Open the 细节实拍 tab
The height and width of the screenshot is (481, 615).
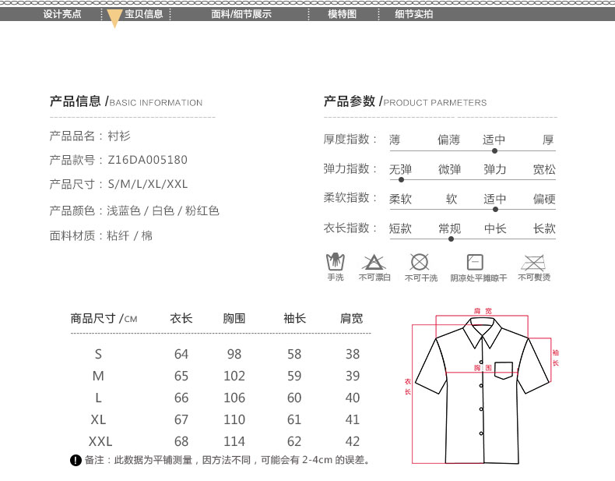click(413, 14)
